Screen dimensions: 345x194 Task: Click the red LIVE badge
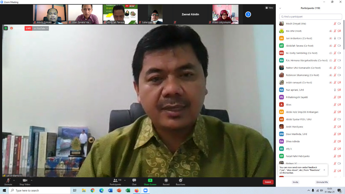click(28, 28)
